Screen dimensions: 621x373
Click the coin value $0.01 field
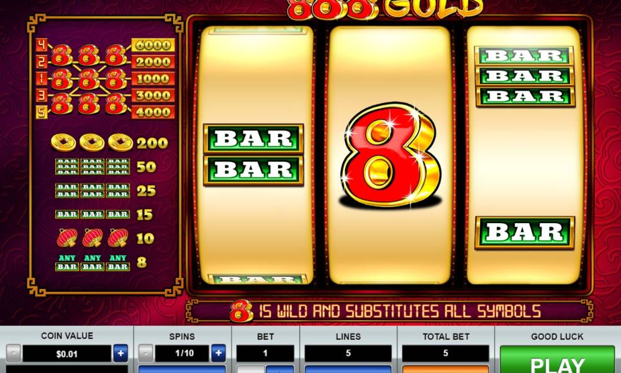67,353
